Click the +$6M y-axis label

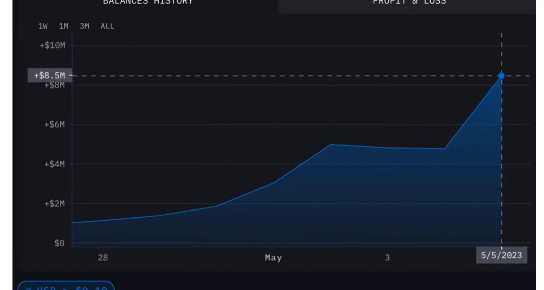(x=54, y=124)
